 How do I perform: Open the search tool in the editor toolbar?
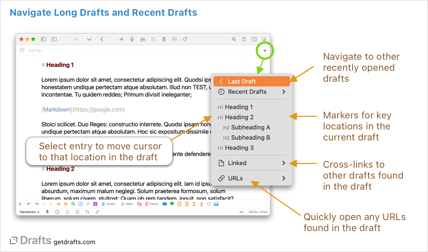(234, 39)
